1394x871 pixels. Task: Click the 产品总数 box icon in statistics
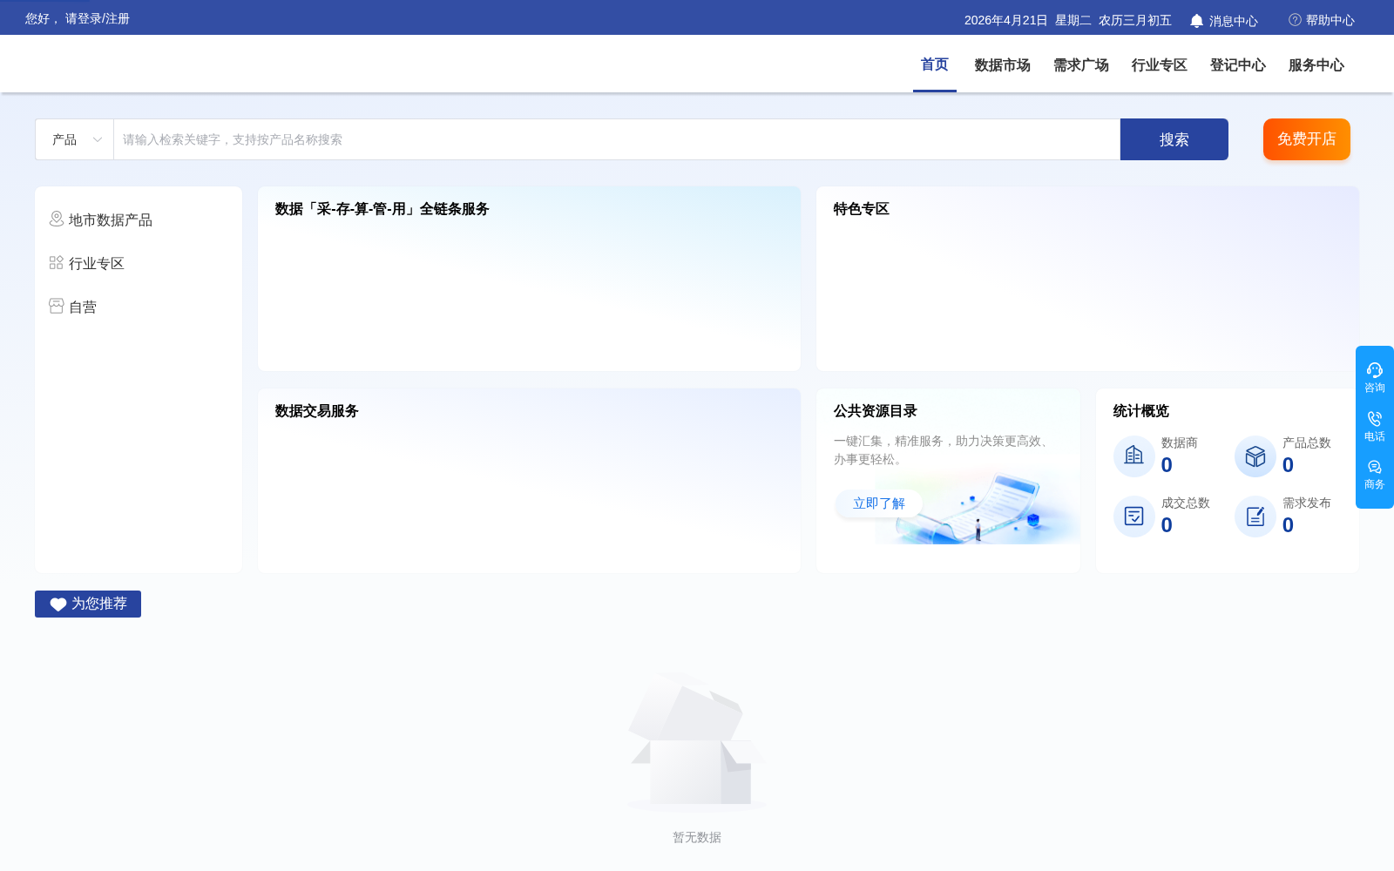pos(1255,456)
